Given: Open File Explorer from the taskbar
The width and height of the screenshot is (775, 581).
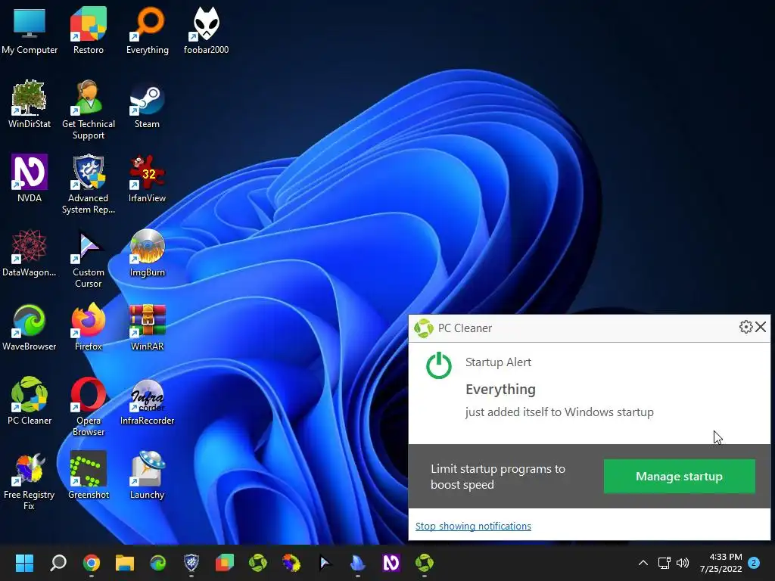Looking at the screenshot, I should pos(125,563).
